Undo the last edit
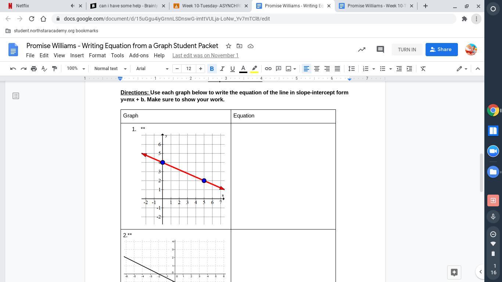502x282 pixels. [x=13, y=69]
